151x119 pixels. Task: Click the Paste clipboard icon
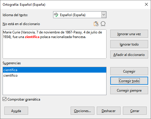pyautogui.click(x=96, y=24)
